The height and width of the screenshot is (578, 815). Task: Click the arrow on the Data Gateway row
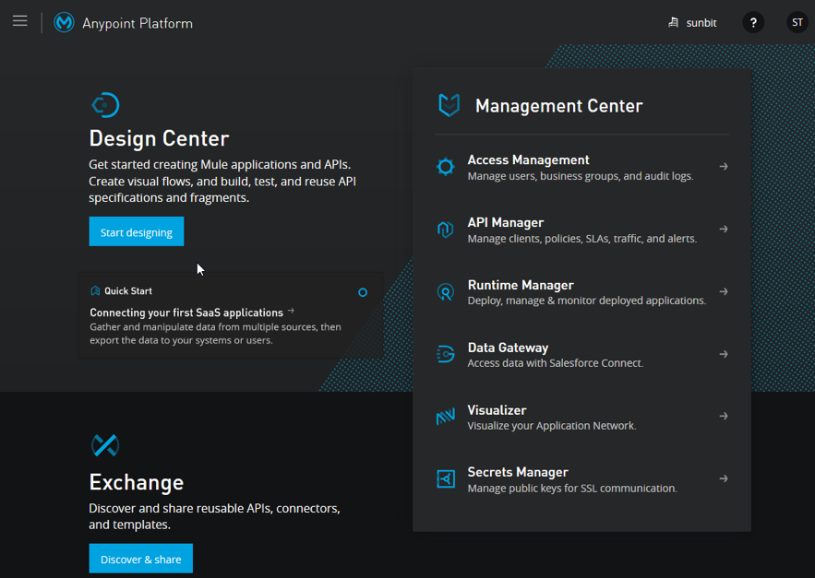click(724, 354)
